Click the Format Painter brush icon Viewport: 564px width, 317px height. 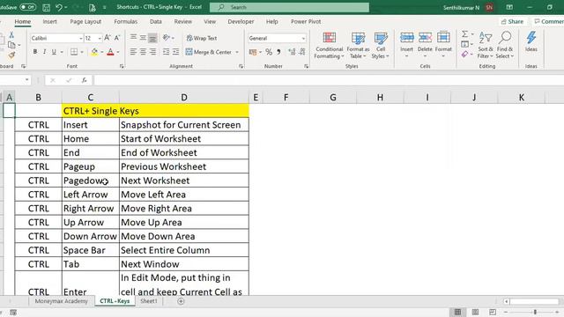click(x=11, y=55)
